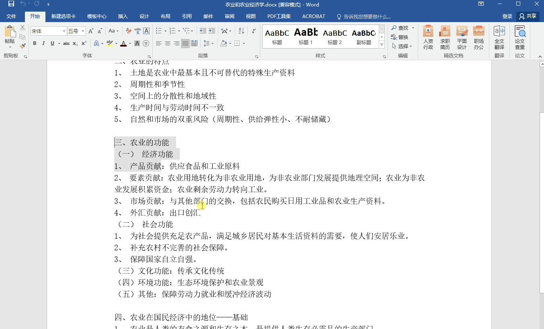Increase font size with the grow-font icon
This screenshot has height=329, width=544.
pyautogui.click(x=91, y=31)
